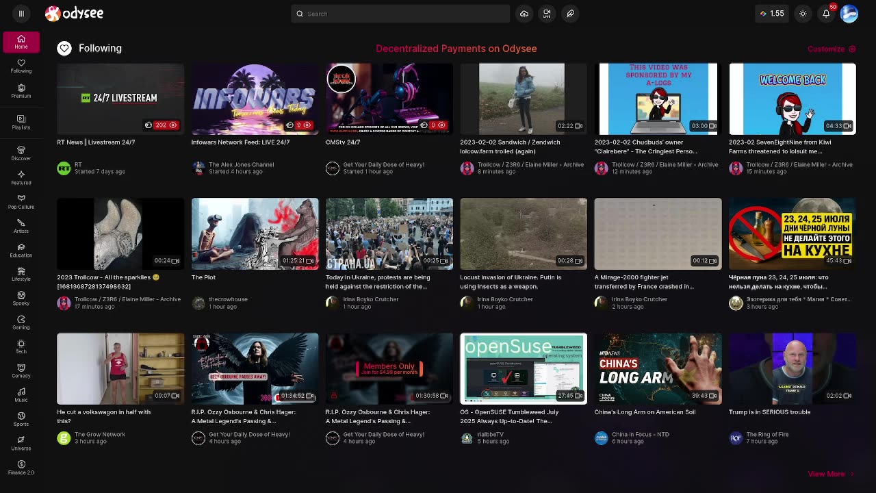This screenshot has height=493, width=876.
Task: Open Discover in the sidebar
Action: click(21, 153)
